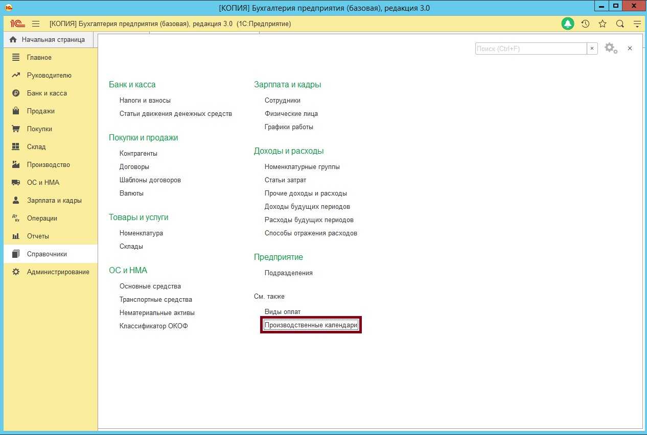Open the service and settings menu icon
Screen dimensions: 647x435
[x=637, y=24]
